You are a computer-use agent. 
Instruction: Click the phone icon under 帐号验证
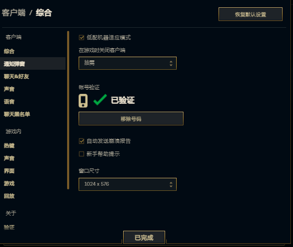[83, 101]
